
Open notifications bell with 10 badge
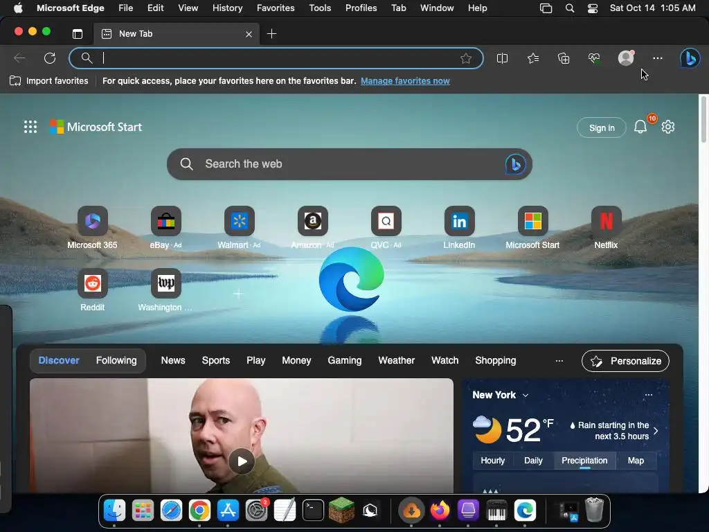point(640,127)
